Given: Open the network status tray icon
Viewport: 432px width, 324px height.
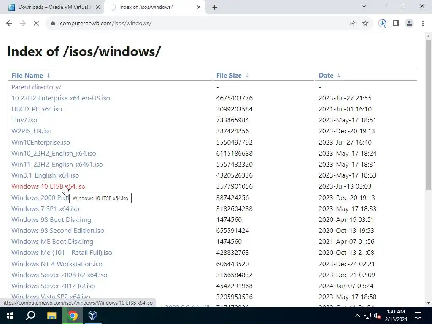Looking at the screenshot, I should tap(367, 316).
